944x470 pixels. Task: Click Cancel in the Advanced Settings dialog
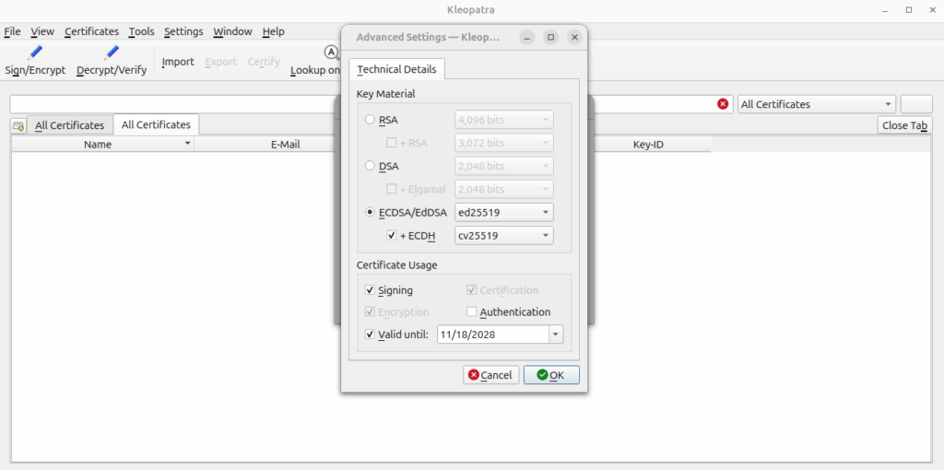[491, 375]
